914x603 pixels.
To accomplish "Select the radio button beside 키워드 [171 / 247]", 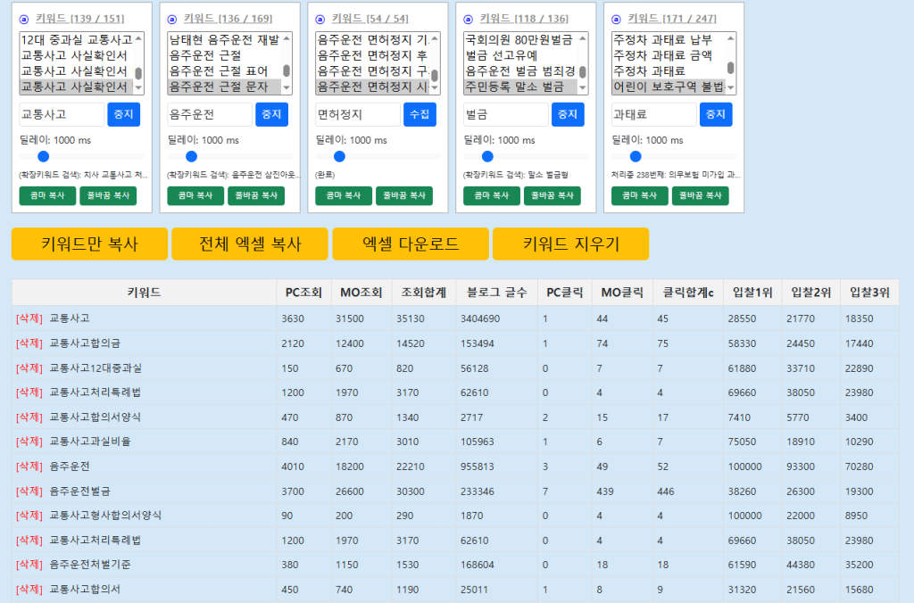I will tap(617, 19).
